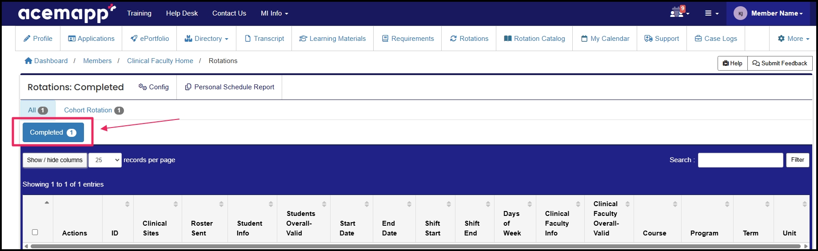This screenshot has width=818, height=251.
Task: Sort by Student Info column
Action: tap(271, 204)
